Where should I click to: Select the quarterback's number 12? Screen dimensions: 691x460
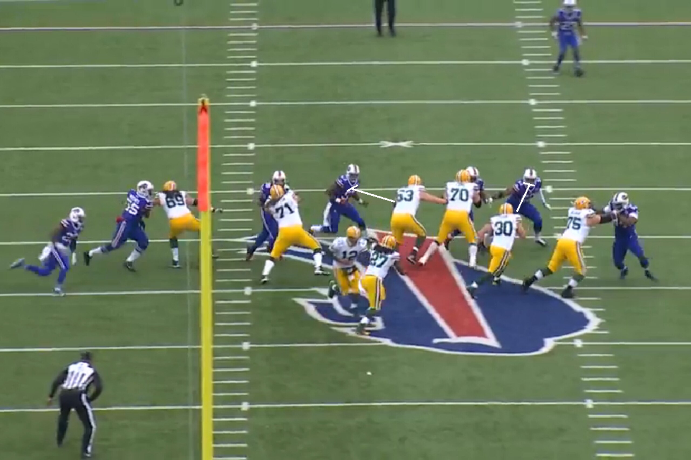350,256
